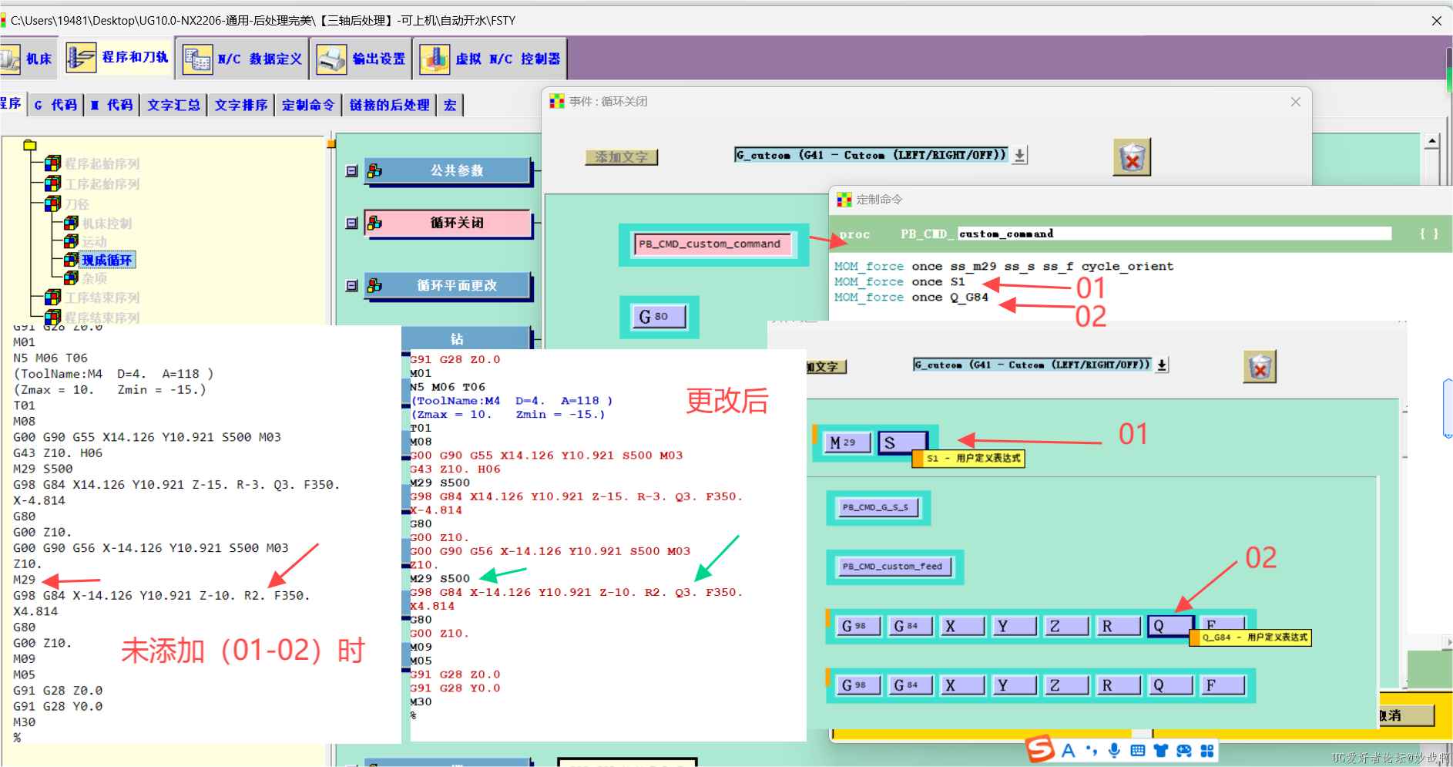Click the Sogou game controller icon

1184,750
